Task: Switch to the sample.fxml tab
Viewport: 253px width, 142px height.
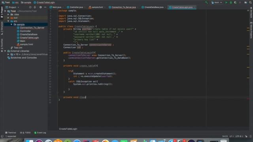Action: click(97, 7)
